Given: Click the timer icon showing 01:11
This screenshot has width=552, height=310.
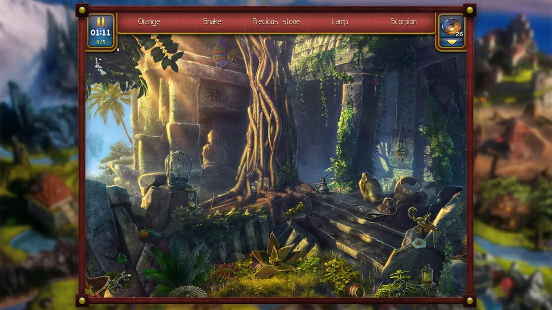Looking at the screenshot, I should click(x=101, y=32).
